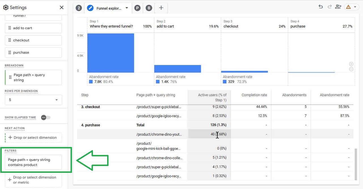Select the 4. purchase row label

coord(91,125)
